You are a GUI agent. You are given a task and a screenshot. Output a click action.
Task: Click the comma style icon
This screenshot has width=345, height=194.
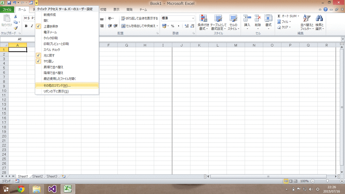(x=178, y=26)
